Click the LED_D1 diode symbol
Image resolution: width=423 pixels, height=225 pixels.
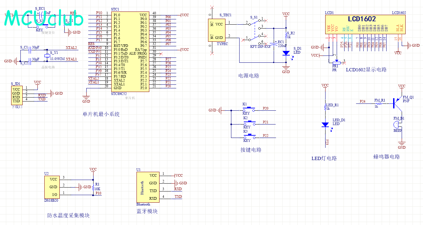pyautogui.click(x=325, y=124)
